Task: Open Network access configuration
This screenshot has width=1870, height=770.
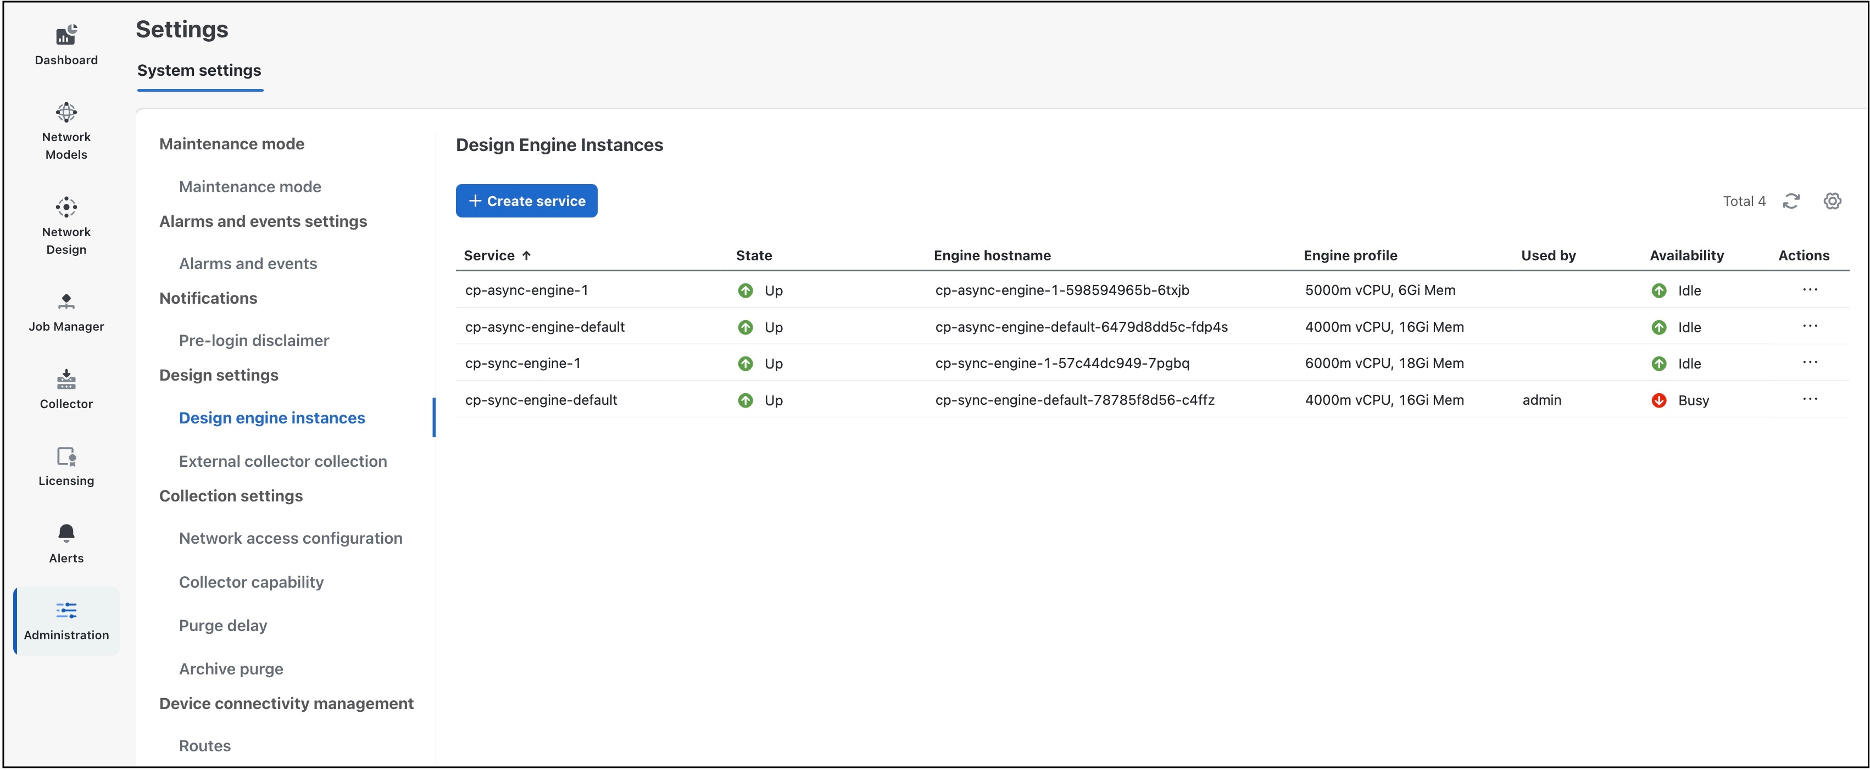Action: (x=291, y=538)
